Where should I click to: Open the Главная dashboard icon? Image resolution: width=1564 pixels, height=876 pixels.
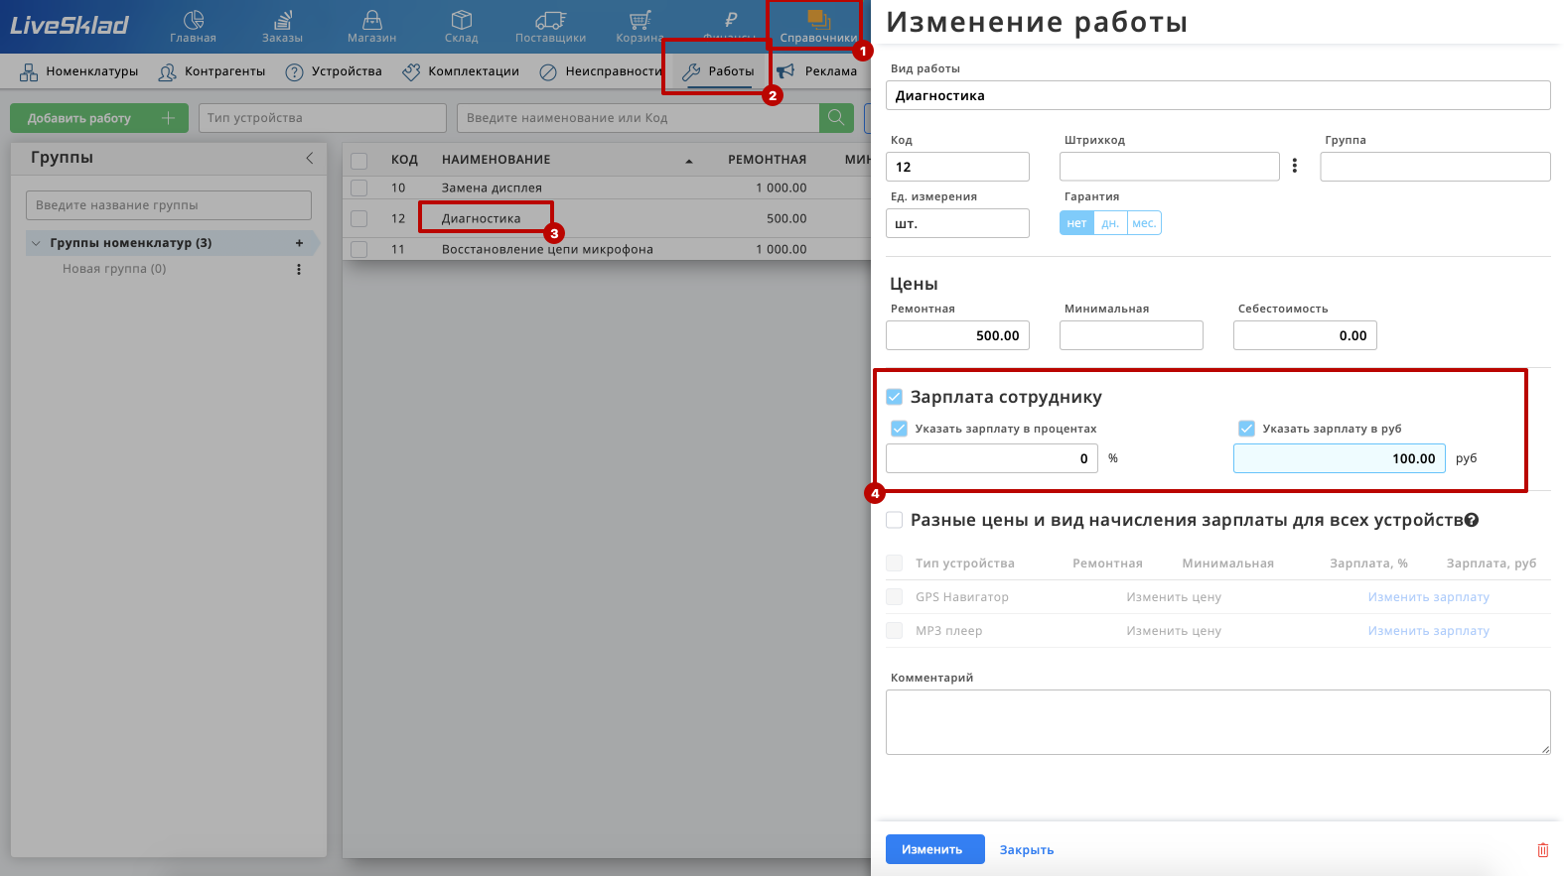click(x=193, y=19)
